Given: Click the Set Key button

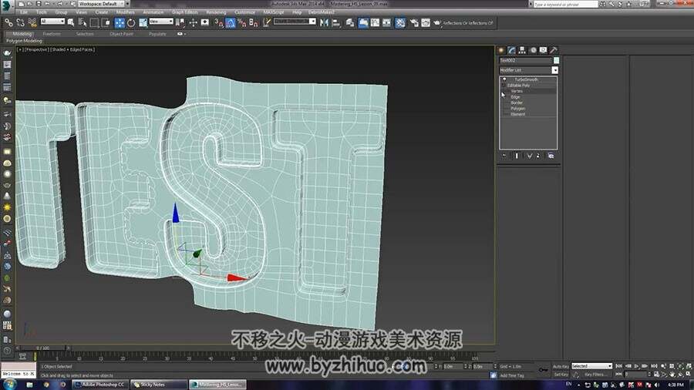Looking at the screenshot, I should click(x=561, y=375).
